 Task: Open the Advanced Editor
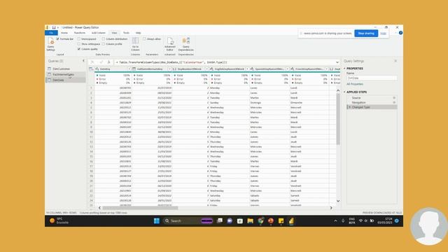click(170, 44)
